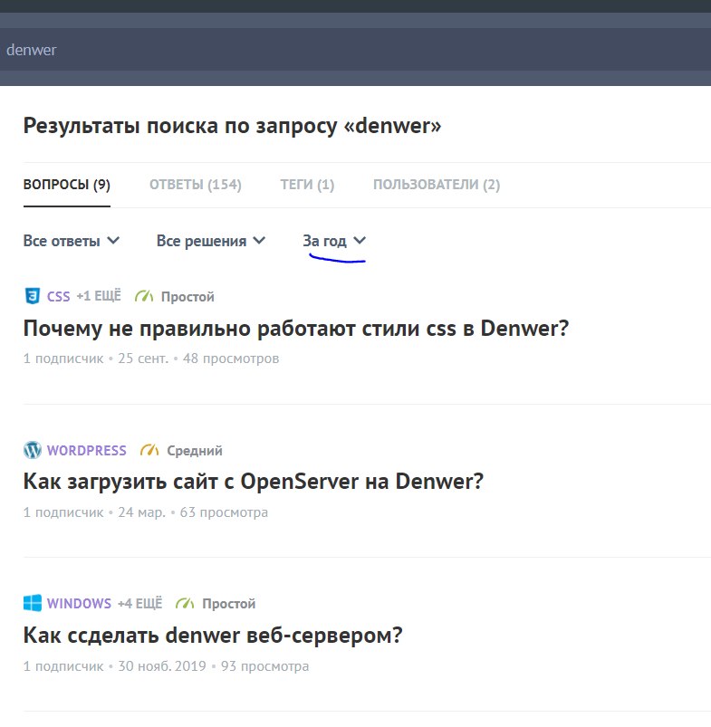This screenshot has height=727, width=711.
Task: Open question about OpenServer to Denwer upload
Action: (254, 482)
